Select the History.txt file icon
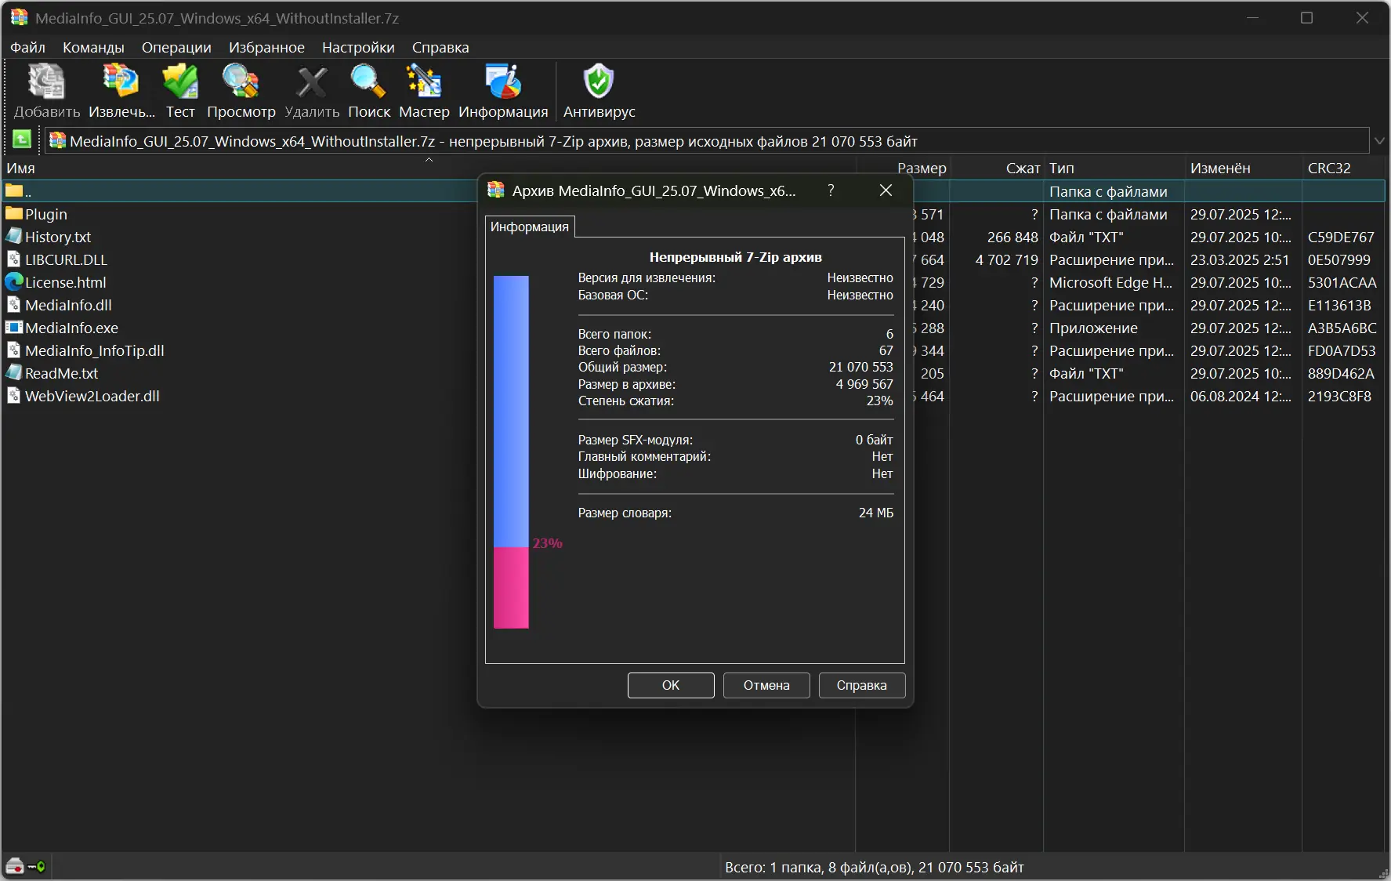The image size is (1391, 881). click(x=14, y=237)
